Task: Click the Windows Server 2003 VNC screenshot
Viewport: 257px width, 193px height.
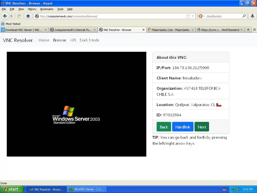Action: point(76,104)
